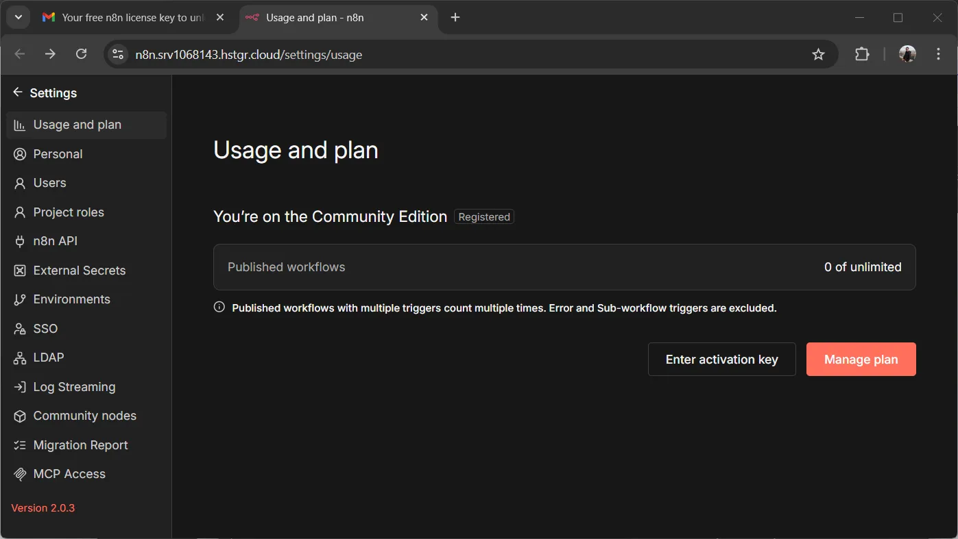958x539 pixels.
Task: Click the MCP Access icon
Action: point(20,474)
